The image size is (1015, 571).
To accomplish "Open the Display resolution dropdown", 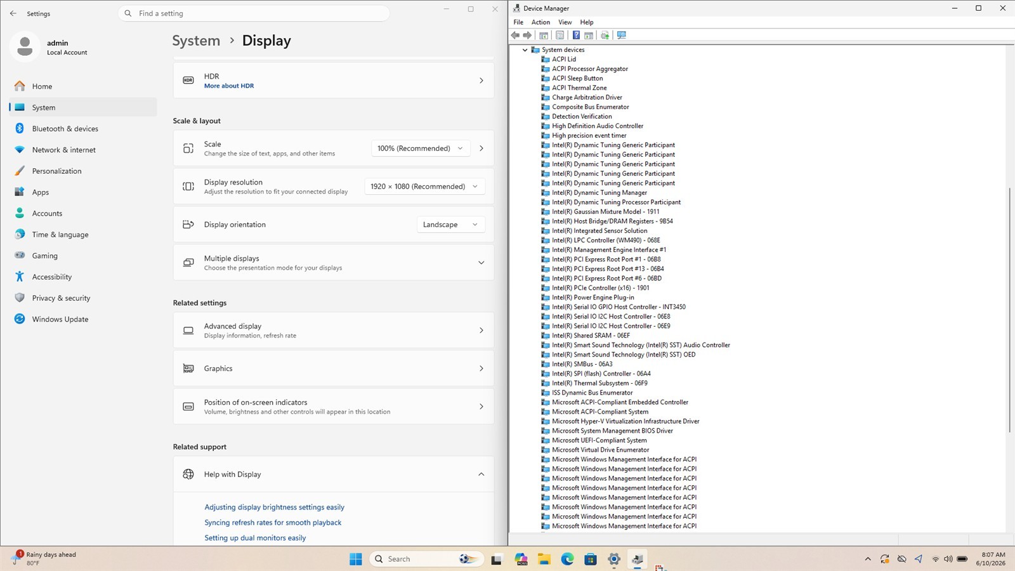I will [x=425, y=187].
